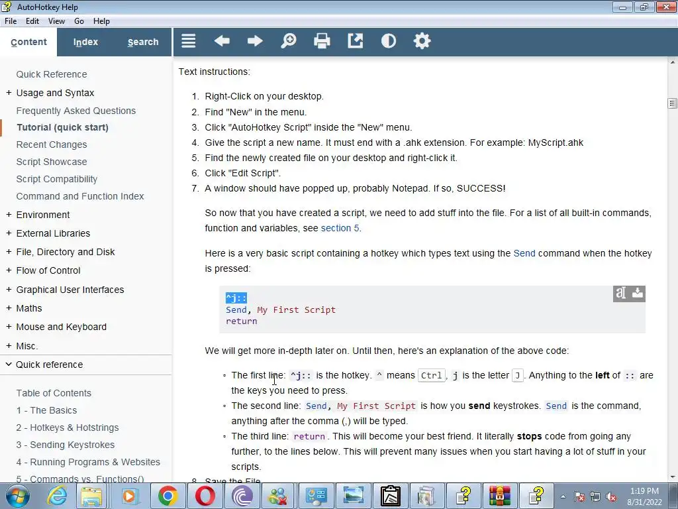Launch Internet Explorer from taskbar
Image resolution: width=678 pixels, height=509 pixels.
coord(57,496)
